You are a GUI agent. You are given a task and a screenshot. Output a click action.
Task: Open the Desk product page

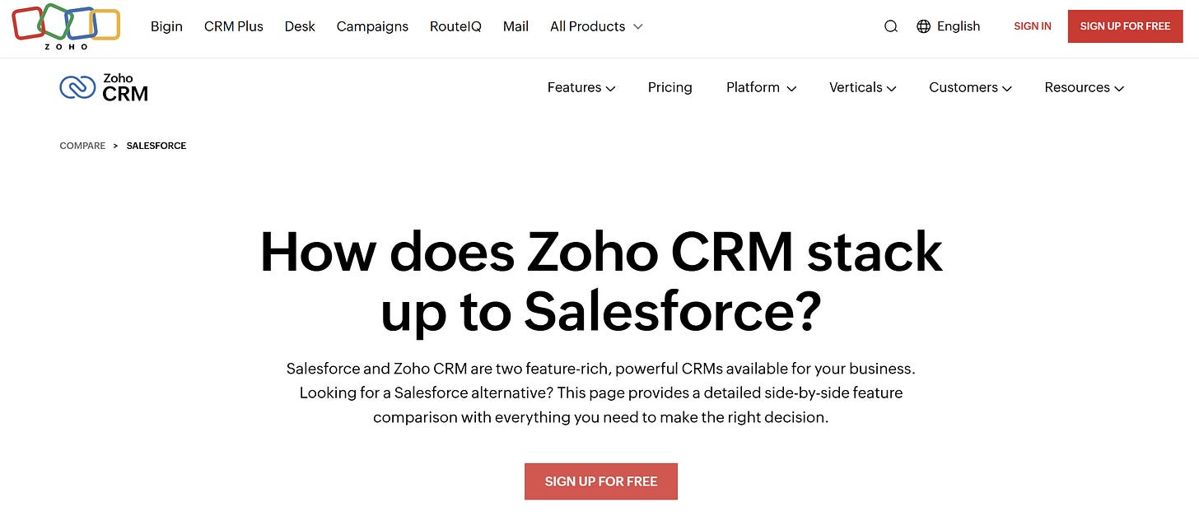(x=300, y=26)
